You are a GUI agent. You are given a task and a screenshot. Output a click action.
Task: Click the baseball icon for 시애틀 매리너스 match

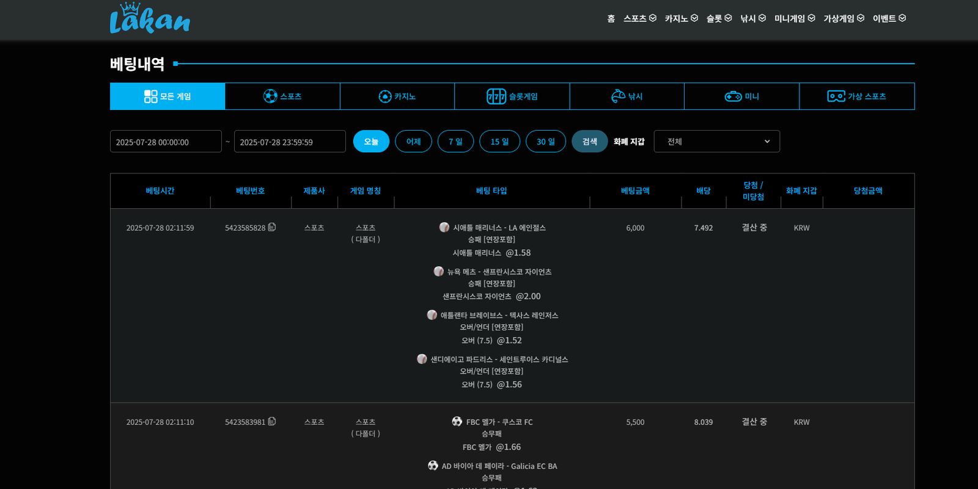point(444,227)
